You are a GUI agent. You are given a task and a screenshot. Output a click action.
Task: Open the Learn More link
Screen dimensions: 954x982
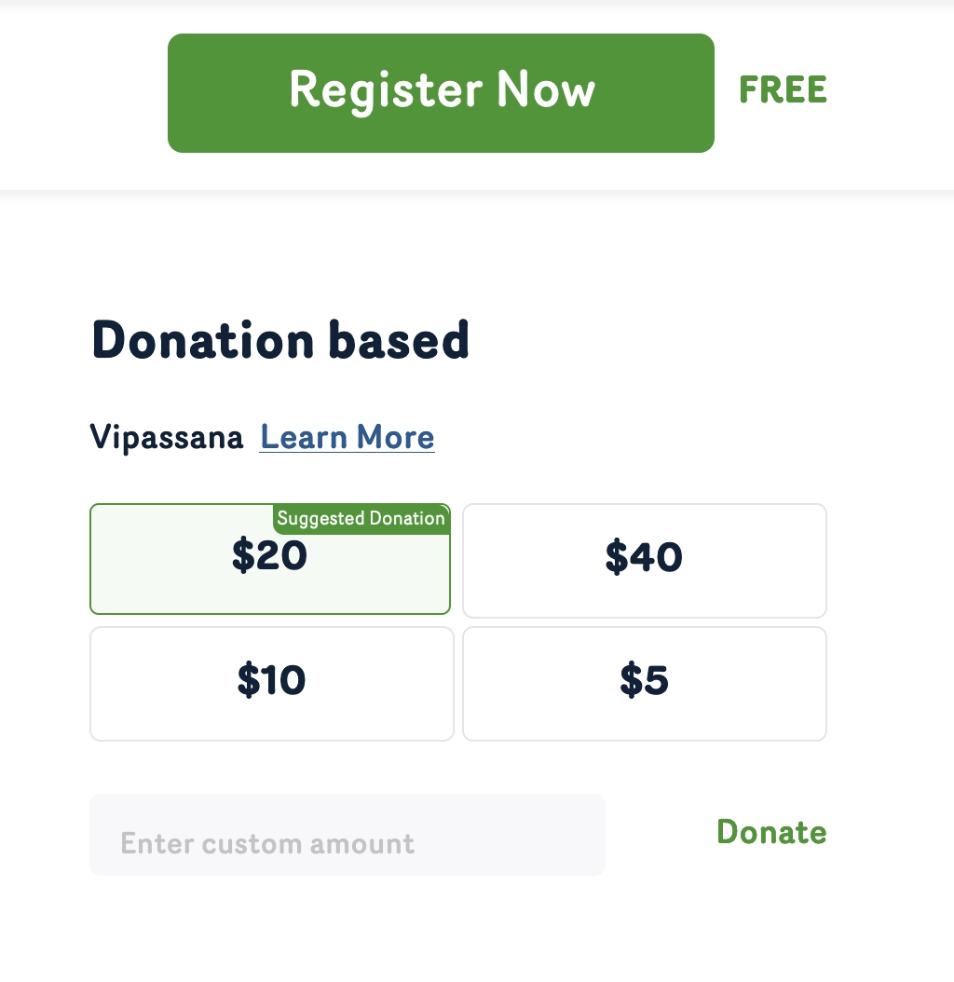[347, 437]
